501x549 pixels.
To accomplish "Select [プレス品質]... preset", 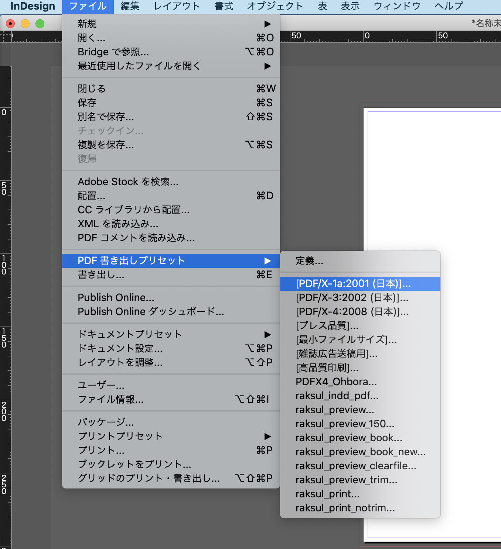I will (360, 326).
